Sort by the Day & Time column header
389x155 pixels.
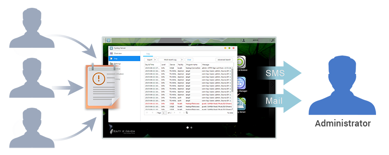click(152, 65)
